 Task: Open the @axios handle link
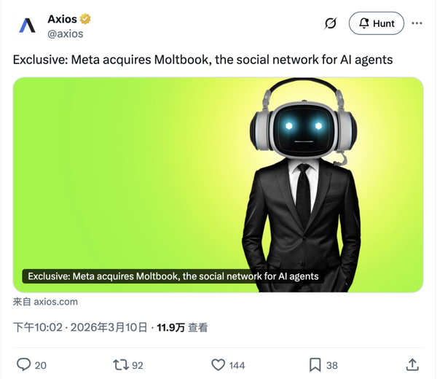(x=66, y=34)
